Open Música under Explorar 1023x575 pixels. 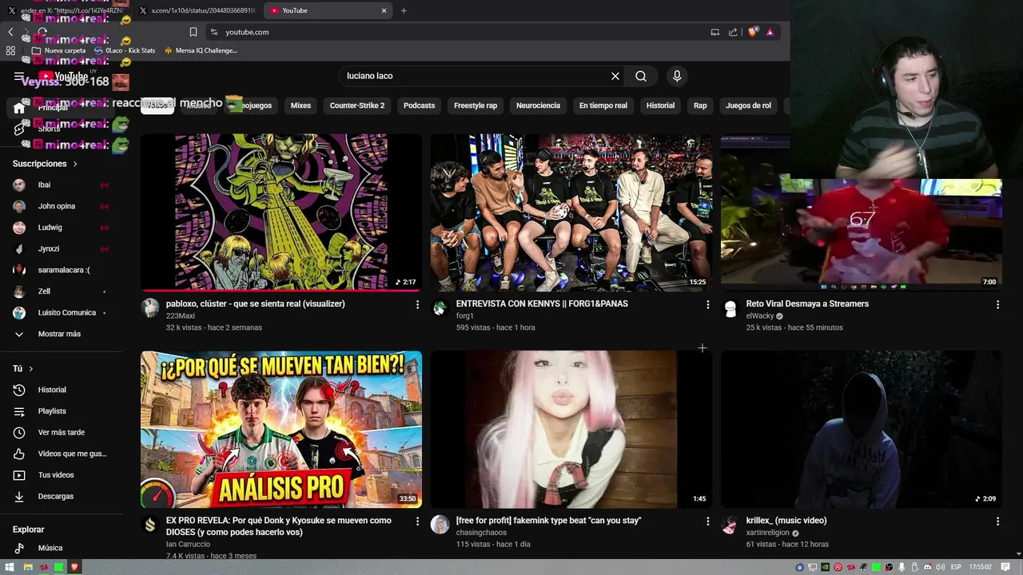coord(50,548)
